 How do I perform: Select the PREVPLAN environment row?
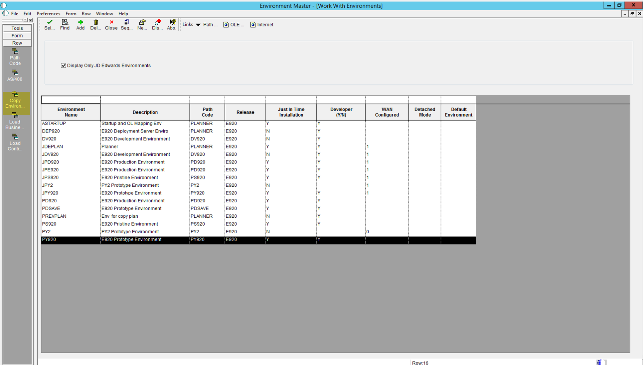coord(259,216)
